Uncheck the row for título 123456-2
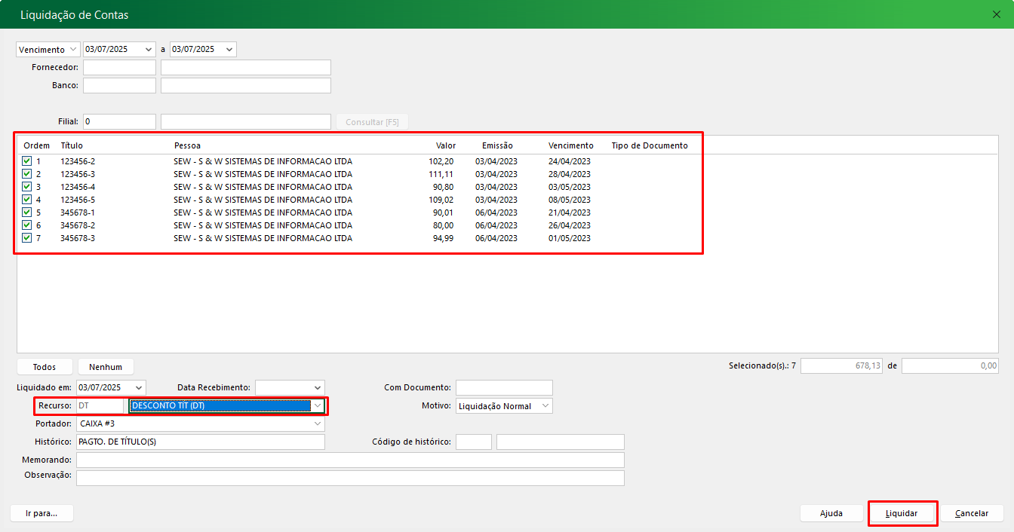This screenshot has height=532, width=1014. pos(27,161)
